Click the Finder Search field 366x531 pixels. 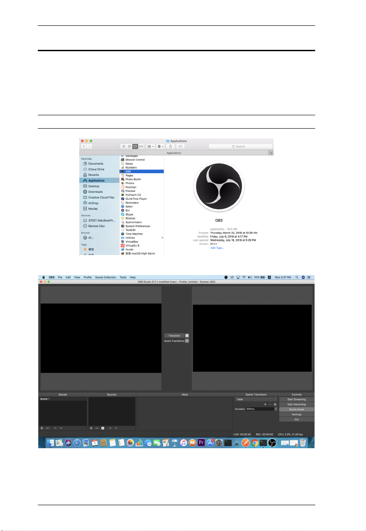pyautogui.click(x=241, y=146)
